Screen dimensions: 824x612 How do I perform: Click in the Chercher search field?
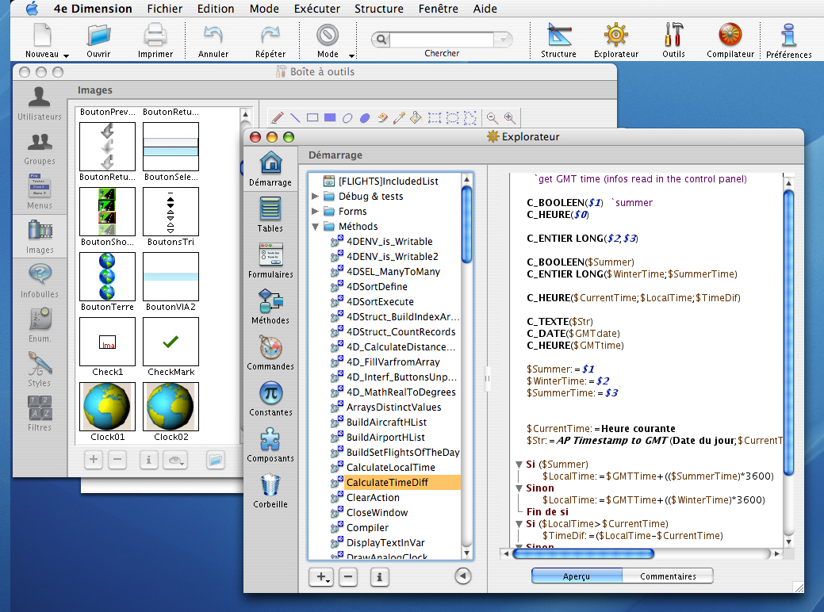pos(442,40)
